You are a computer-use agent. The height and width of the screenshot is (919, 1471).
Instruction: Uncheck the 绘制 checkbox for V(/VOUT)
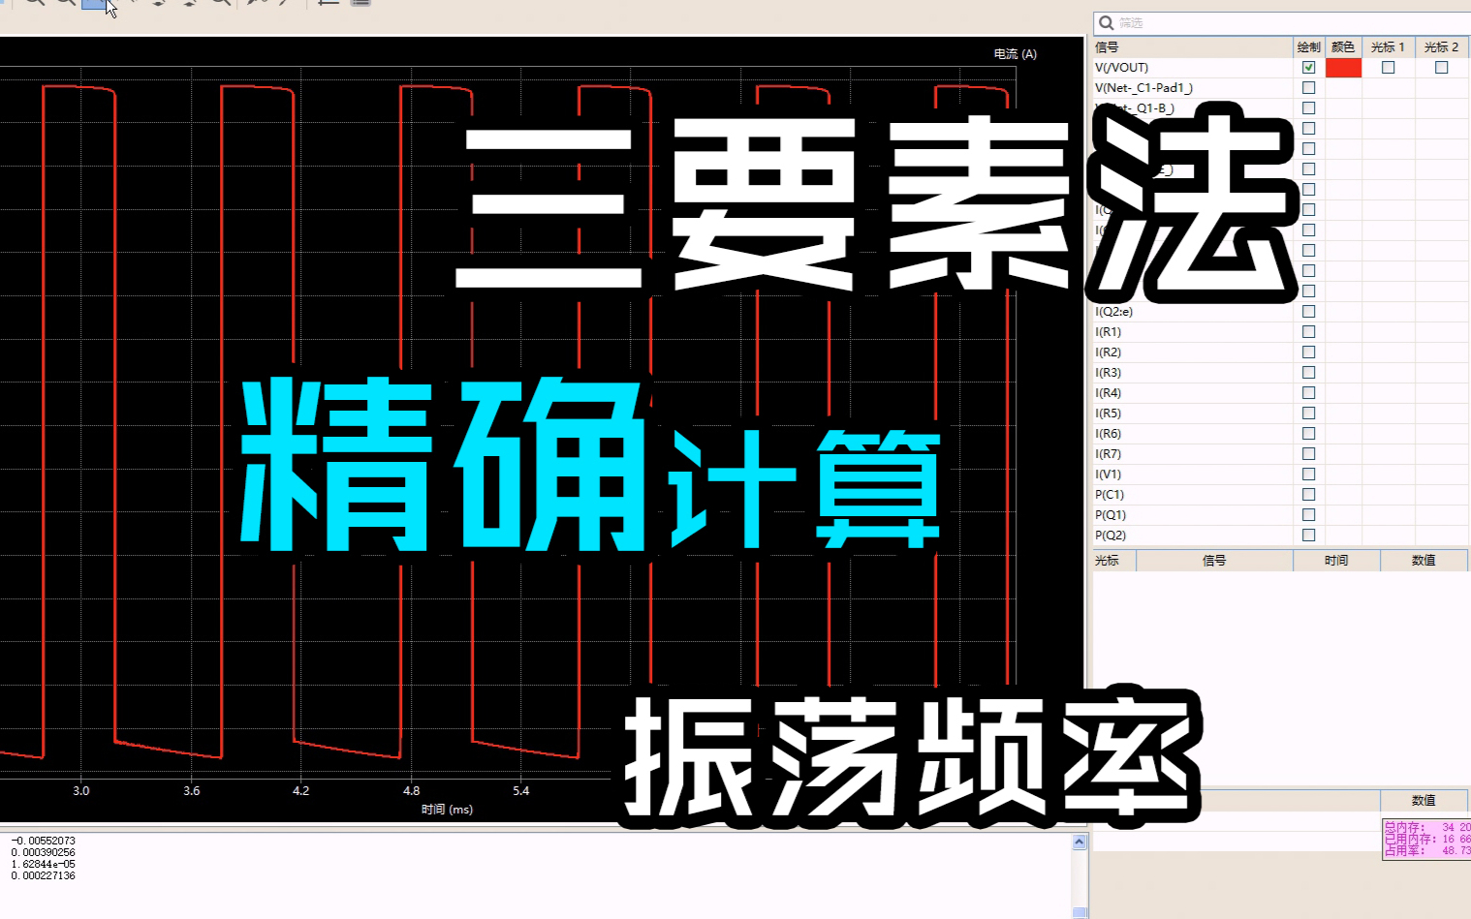pyautogui.click(x=1308, y=68)
